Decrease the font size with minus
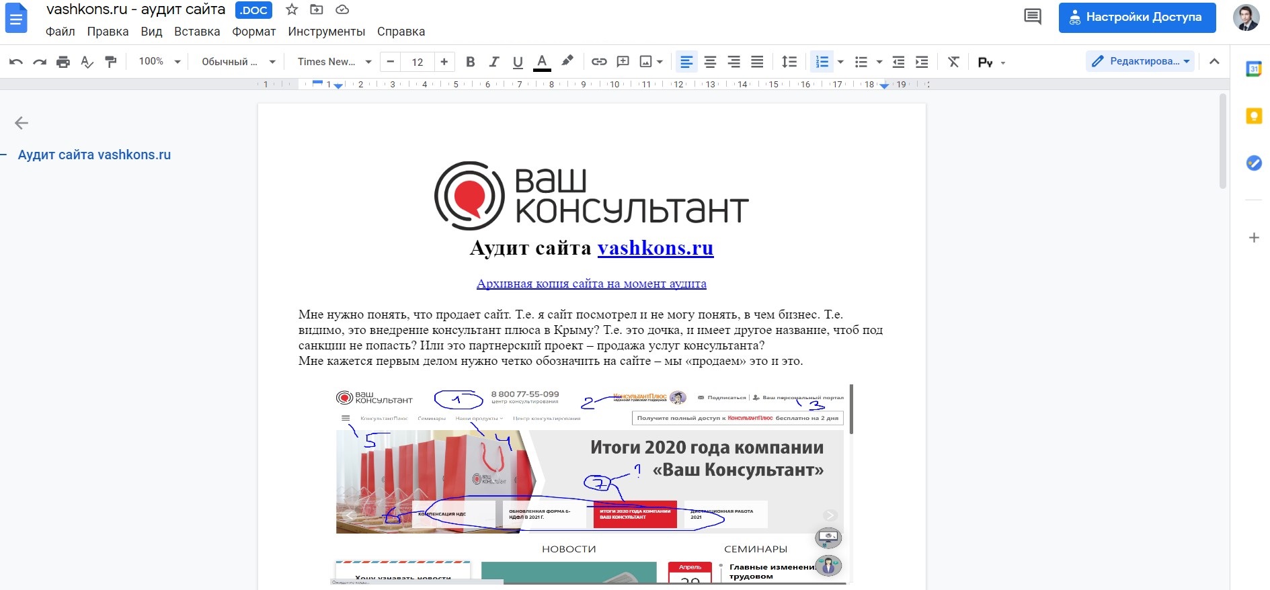The width and height of the screenshot is (1270, 590). 390,62
